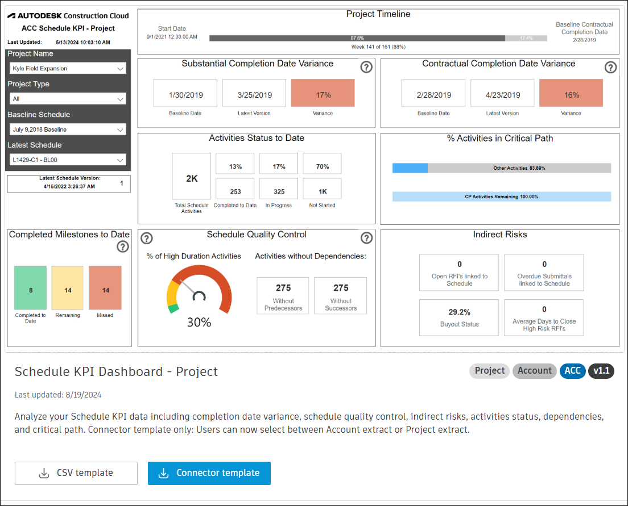This screenshot has height=506, width=628.
Task: Click the 17% Substantial Completion variance tile
Action: tap(323, 93)
